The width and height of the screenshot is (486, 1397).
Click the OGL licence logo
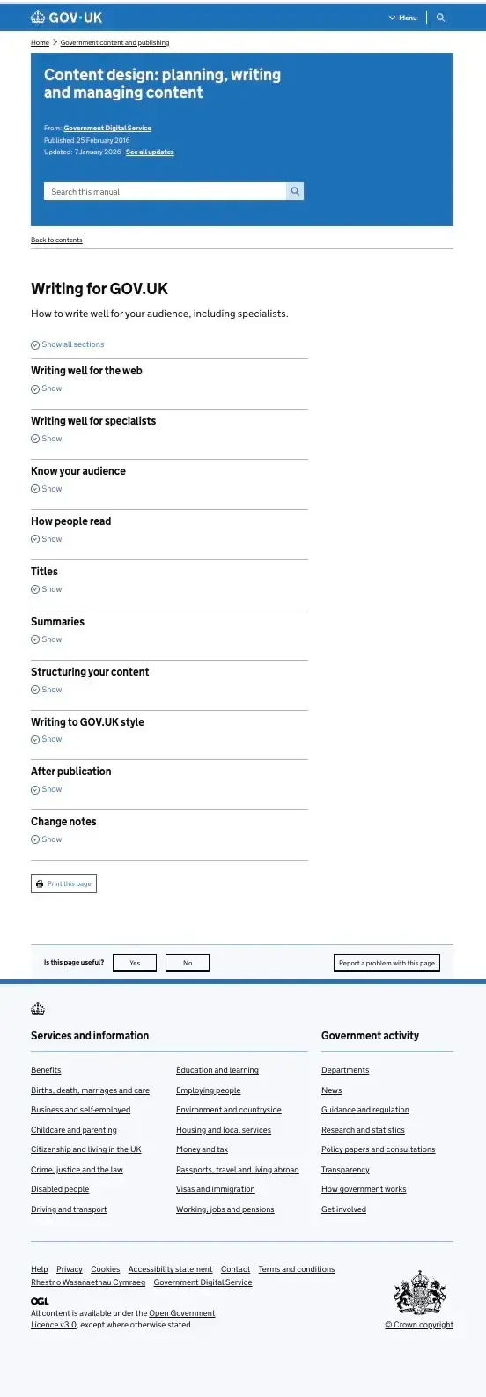[40, 1301]
